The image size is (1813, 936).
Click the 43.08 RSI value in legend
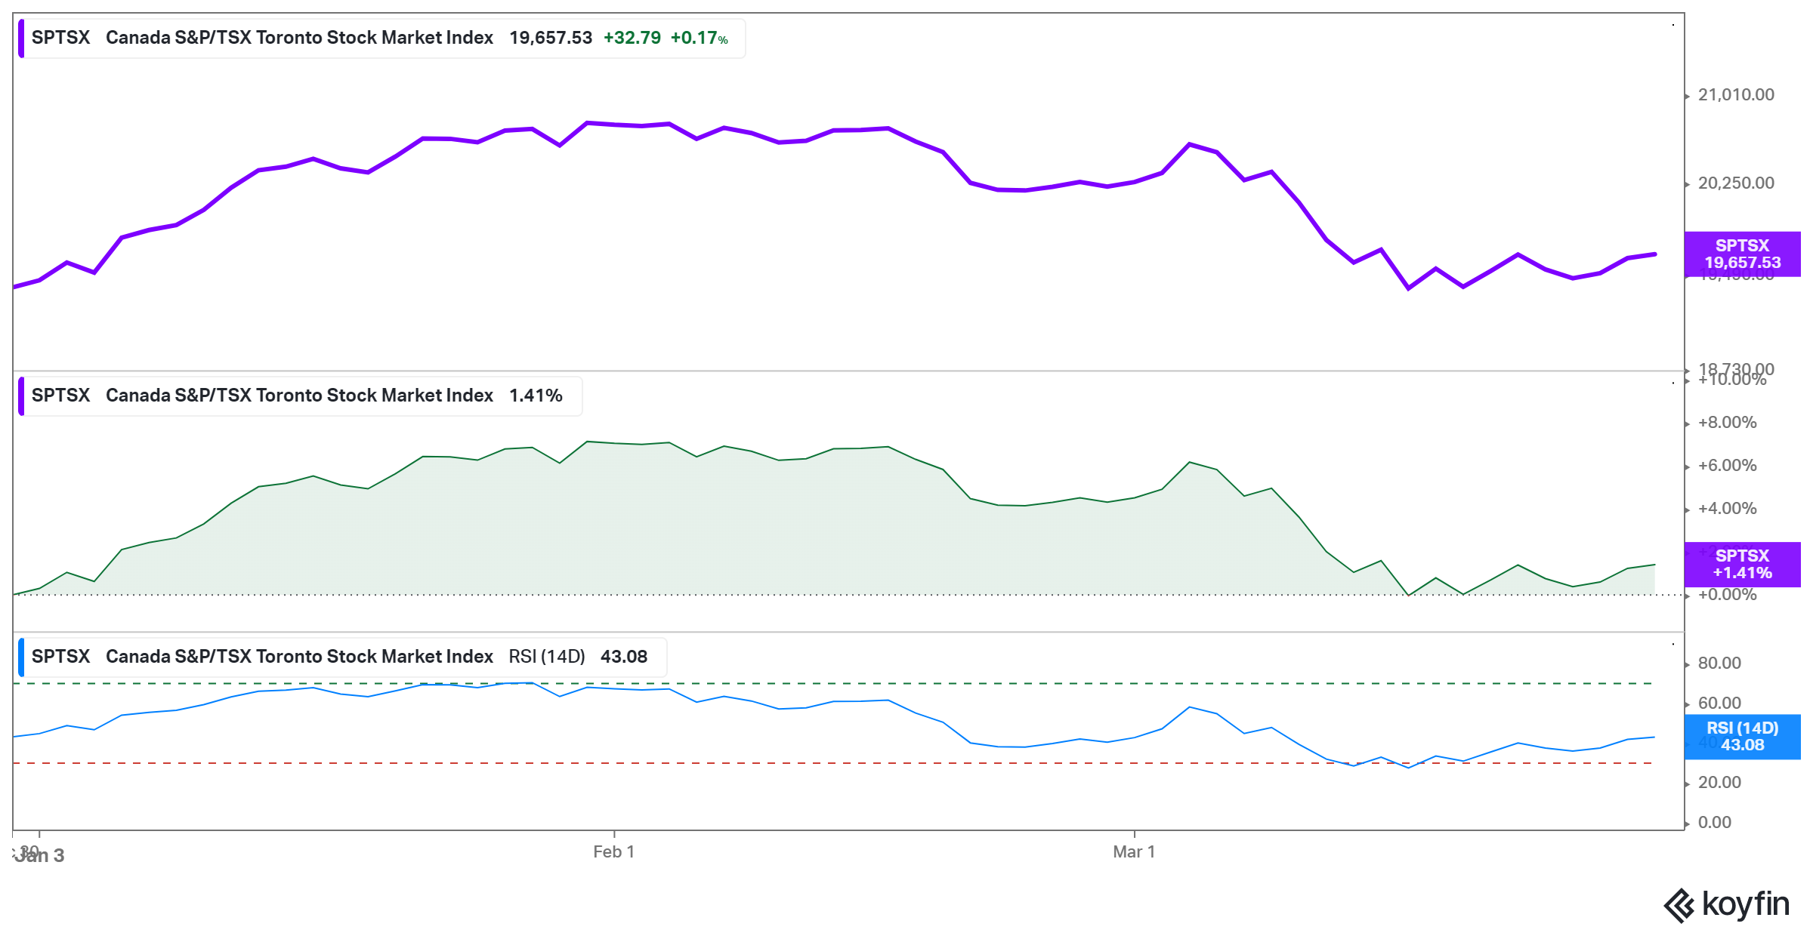[x=624, y=657]
